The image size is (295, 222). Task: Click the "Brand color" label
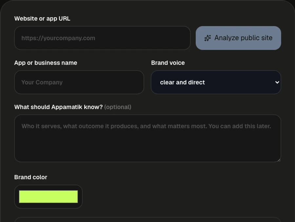click(31, 177)
